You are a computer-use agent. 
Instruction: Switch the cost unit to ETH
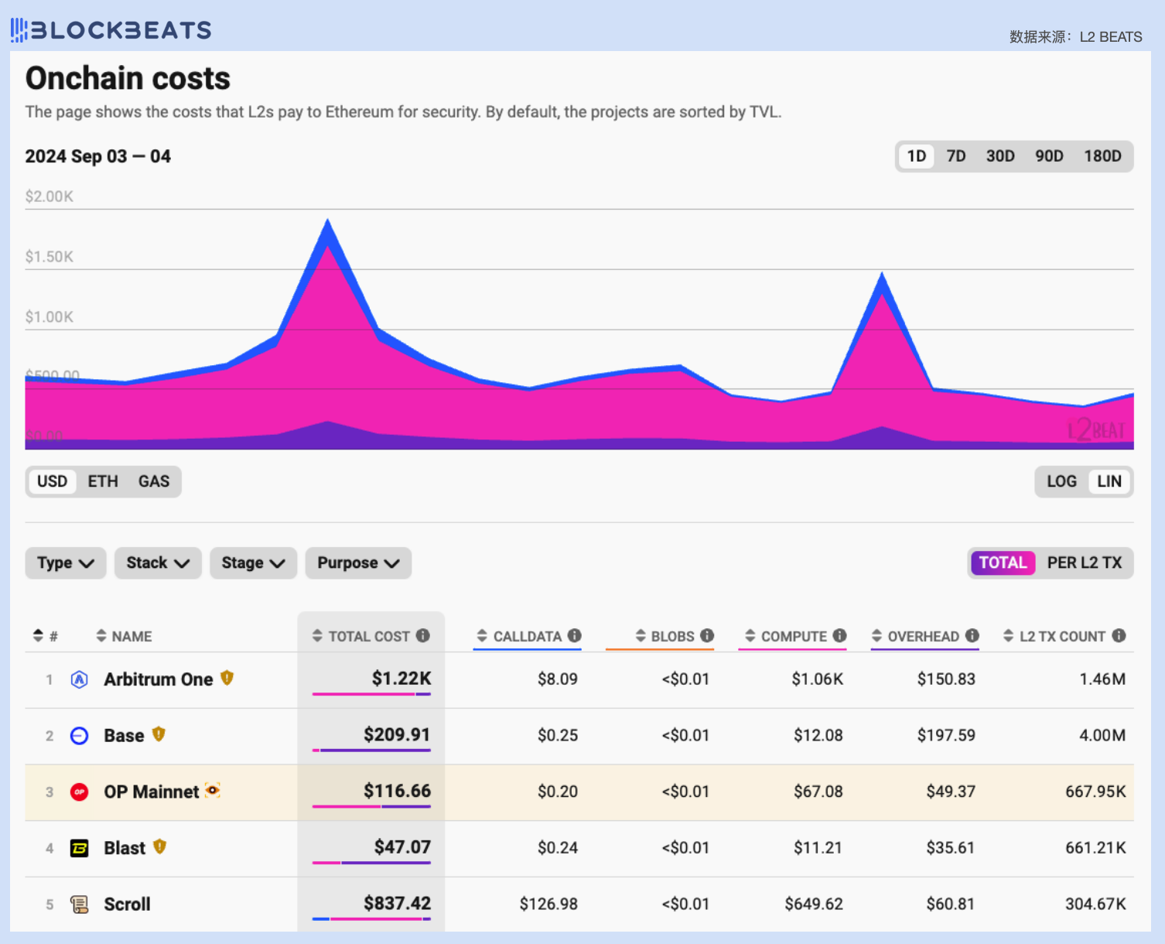coord(103,481)
